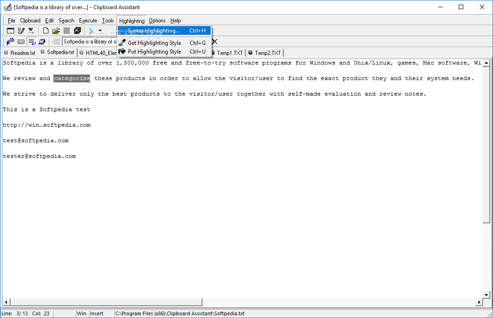This screenshot has height=318, width=493.
Task: Click the gray square toolbar icon
Action: 67,31
